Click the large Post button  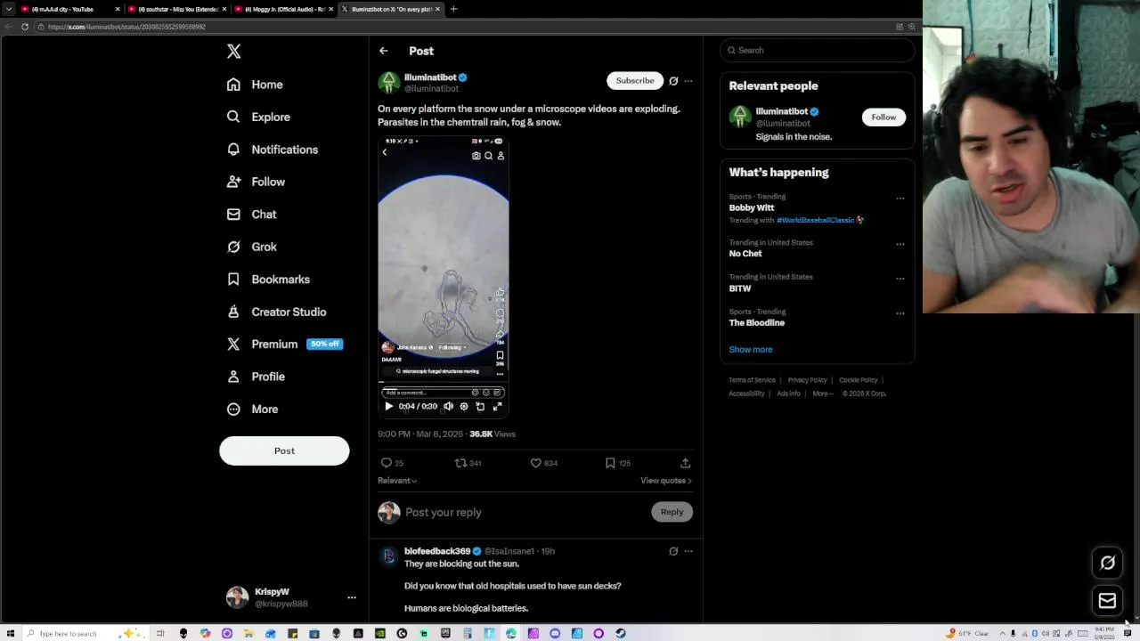click(x=284, y=450)
